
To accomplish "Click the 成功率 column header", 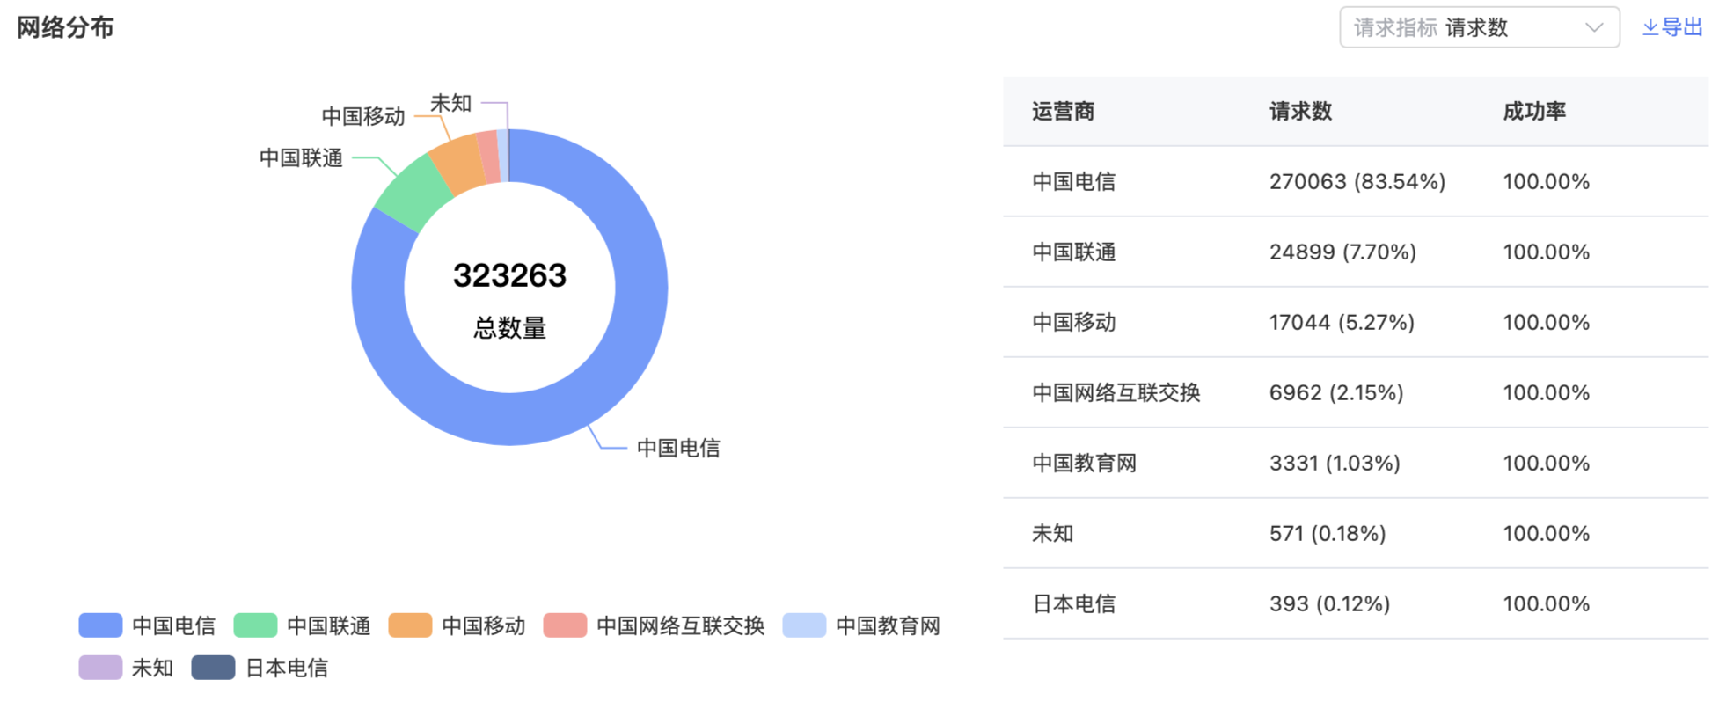I will (1534, 112).
